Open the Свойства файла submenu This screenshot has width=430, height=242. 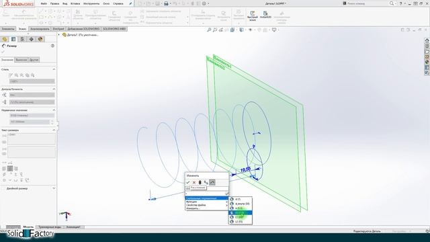pyautogui.click(x=207, y=205)
